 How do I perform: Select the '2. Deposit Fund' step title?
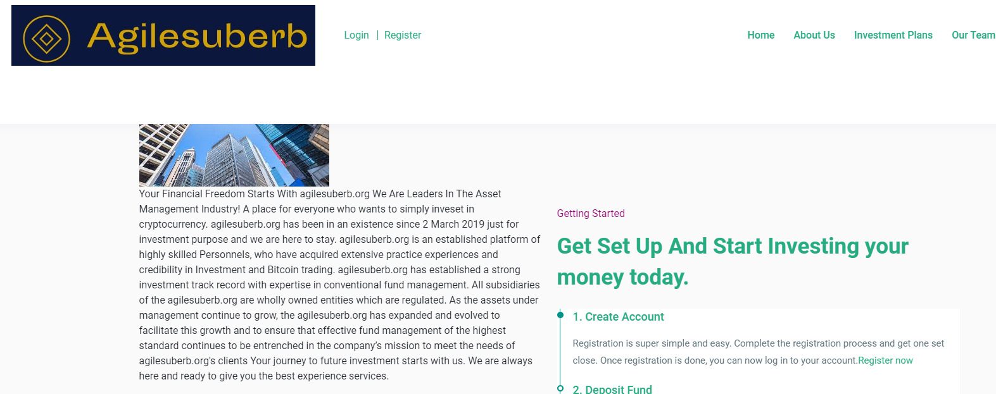tap(612, 389)
